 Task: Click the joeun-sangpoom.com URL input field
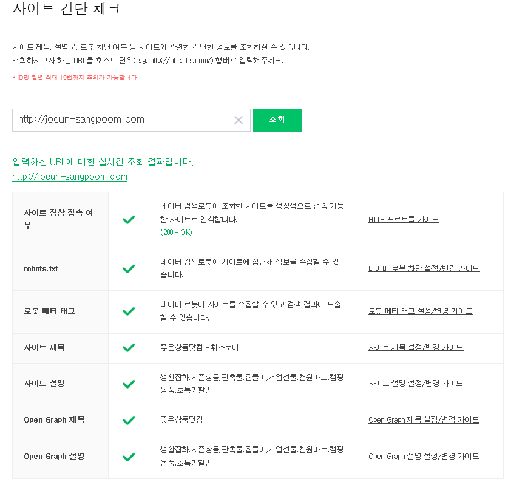[x=131, y=120]
